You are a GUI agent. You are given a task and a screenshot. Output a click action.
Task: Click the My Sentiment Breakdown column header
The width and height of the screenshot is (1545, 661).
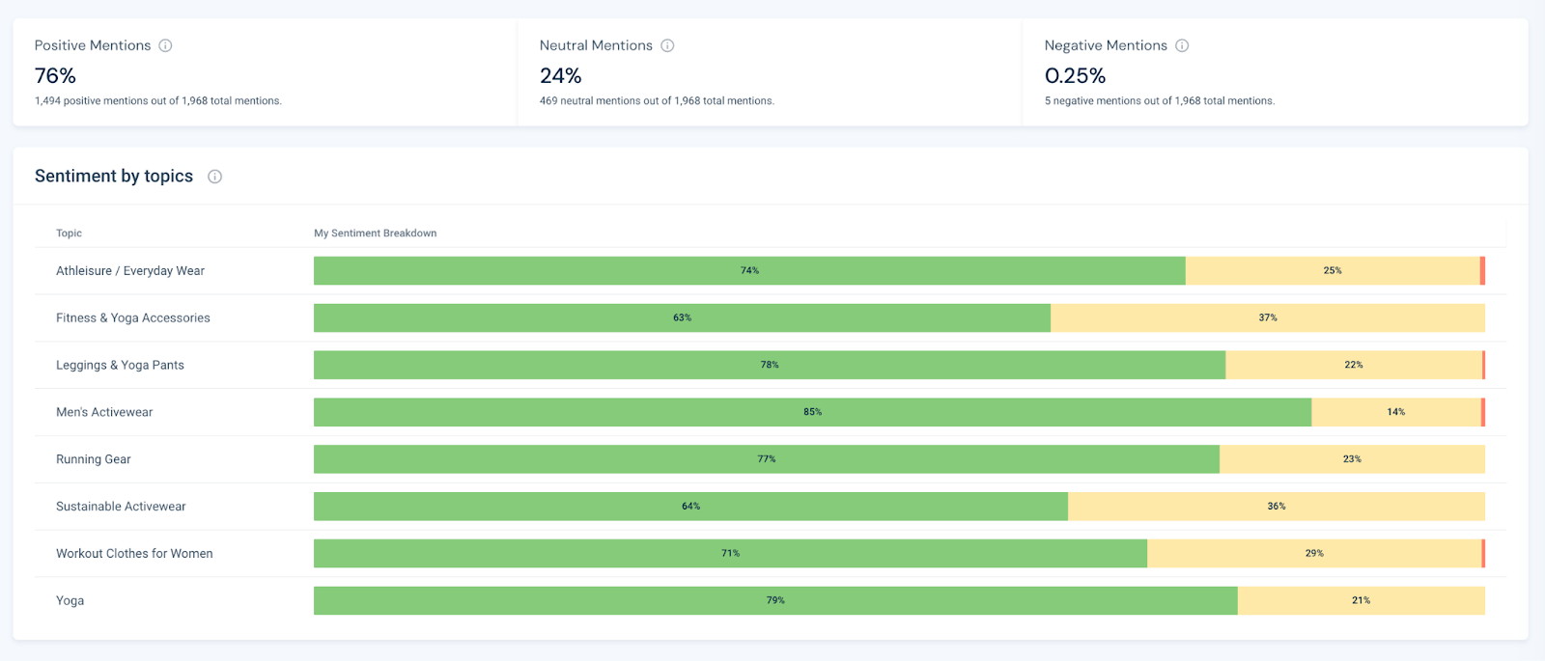coord(376,234)
